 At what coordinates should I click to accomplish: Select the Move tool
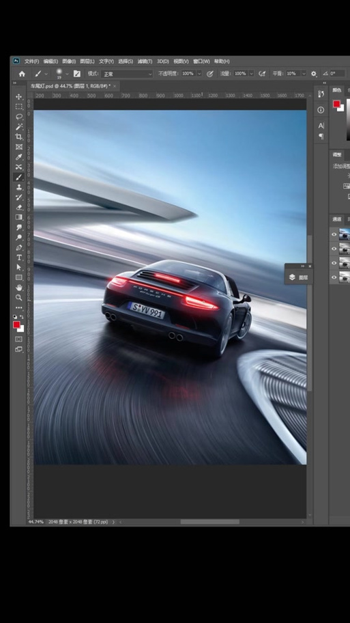click(18, 96)
